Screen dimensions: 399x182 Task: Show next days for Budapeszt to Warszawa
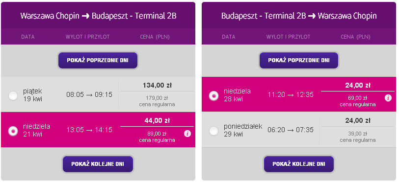click(299, 164)
